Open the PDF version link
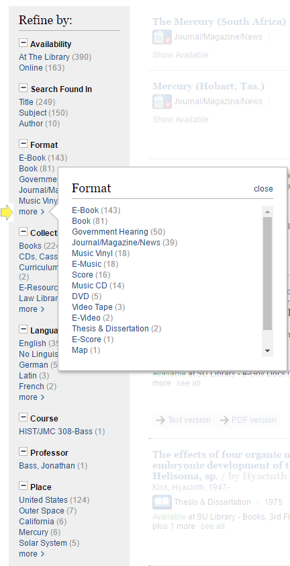Screen dimensions: 290x566 click(x=249, y=420)
